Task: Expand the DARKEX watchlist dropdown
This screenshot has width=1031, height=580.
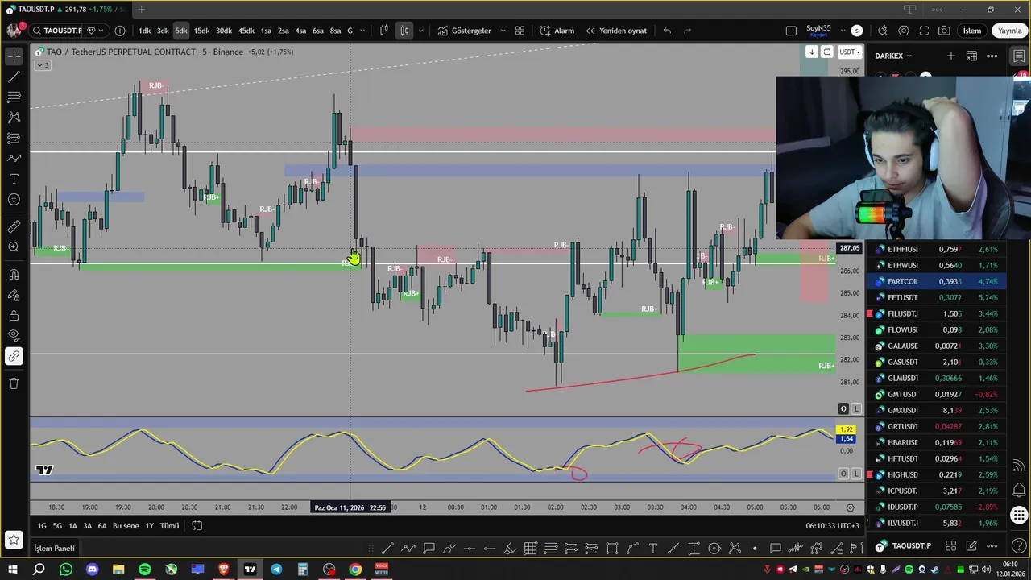Action: tap(893, 56)
